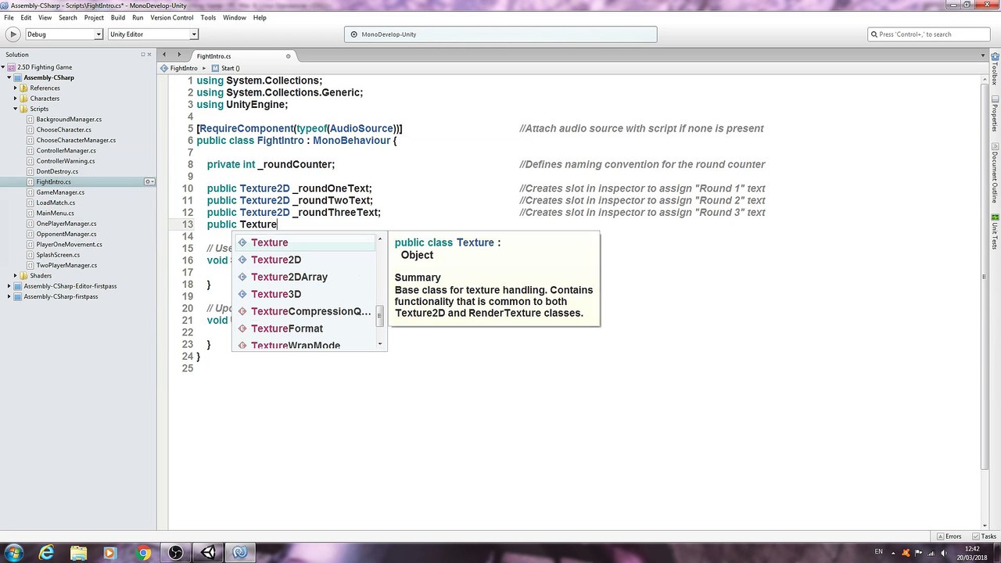The width and height of the screenshot is (1001, 563).
Task: Collapse the 2.5D Fighting Game solution
Action: tap(5, 67)
